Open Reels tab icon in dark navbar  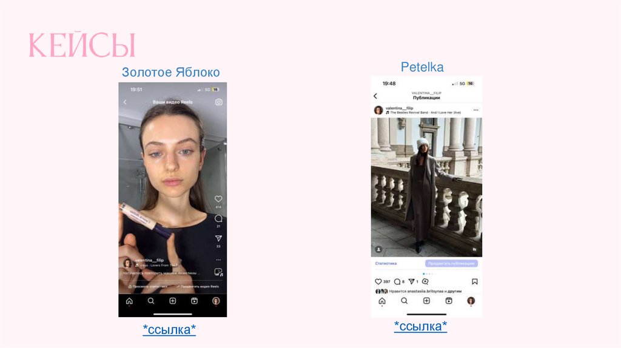click(195, 301)
